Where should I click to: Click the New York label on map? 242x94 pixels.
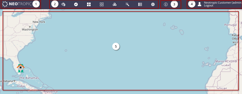click(x=39, y=22)
